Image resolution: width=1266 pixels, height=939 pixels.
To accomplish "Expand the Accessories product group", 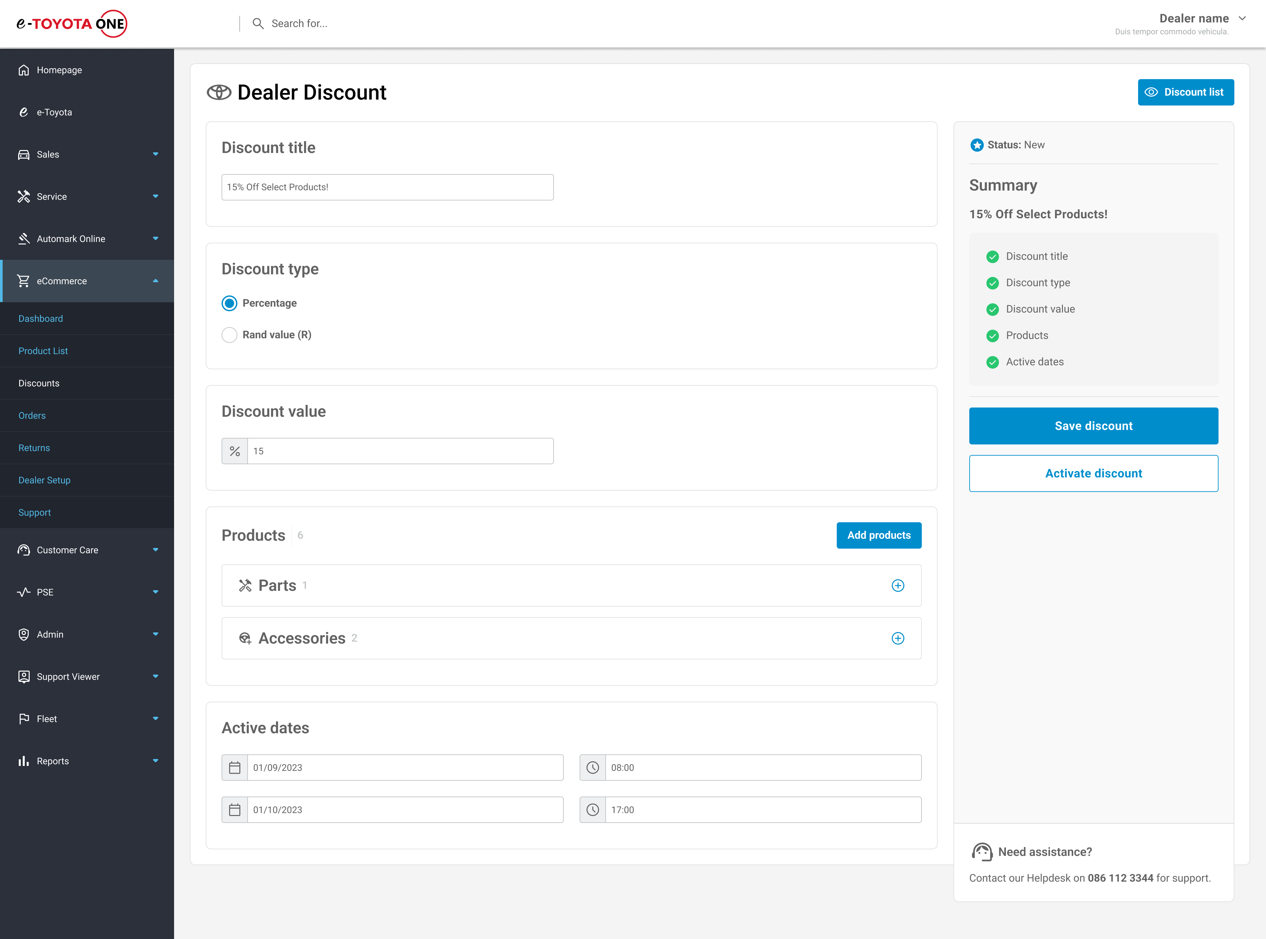I will [x=898, y=638].
